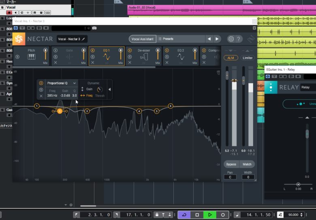Screen dimensions: 316x220
Task: Edit the Vocal - Nectar 3 name pencil icon
Action: pyautogui.click(x=83, y=39)
